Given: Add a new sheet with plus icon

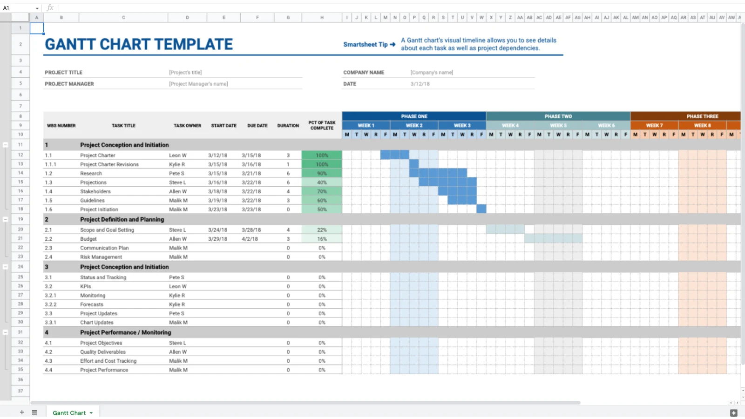Looking at the screenshot, I should click(21, 412).
